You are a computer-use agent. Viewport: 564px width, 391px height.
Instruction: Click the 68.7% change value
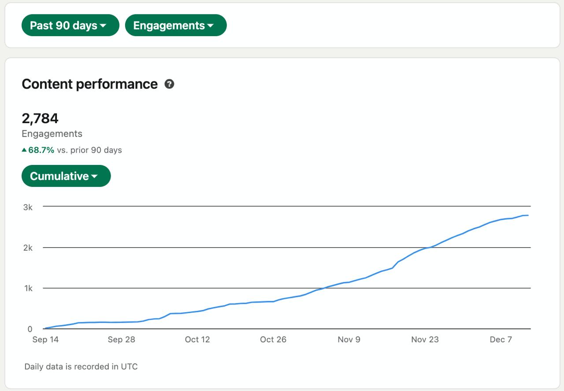(41, 150)
